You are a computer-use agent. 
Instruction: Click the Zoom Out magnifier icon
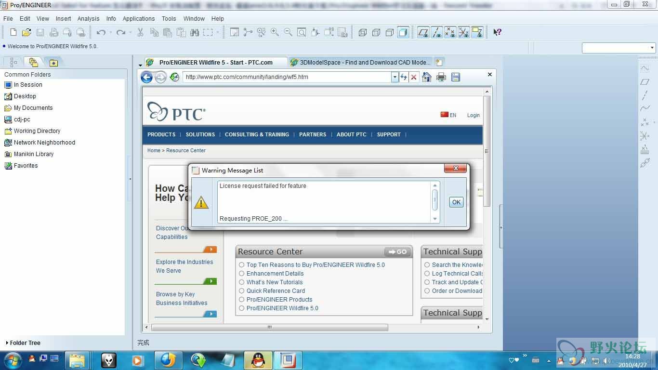coord(288,32)
